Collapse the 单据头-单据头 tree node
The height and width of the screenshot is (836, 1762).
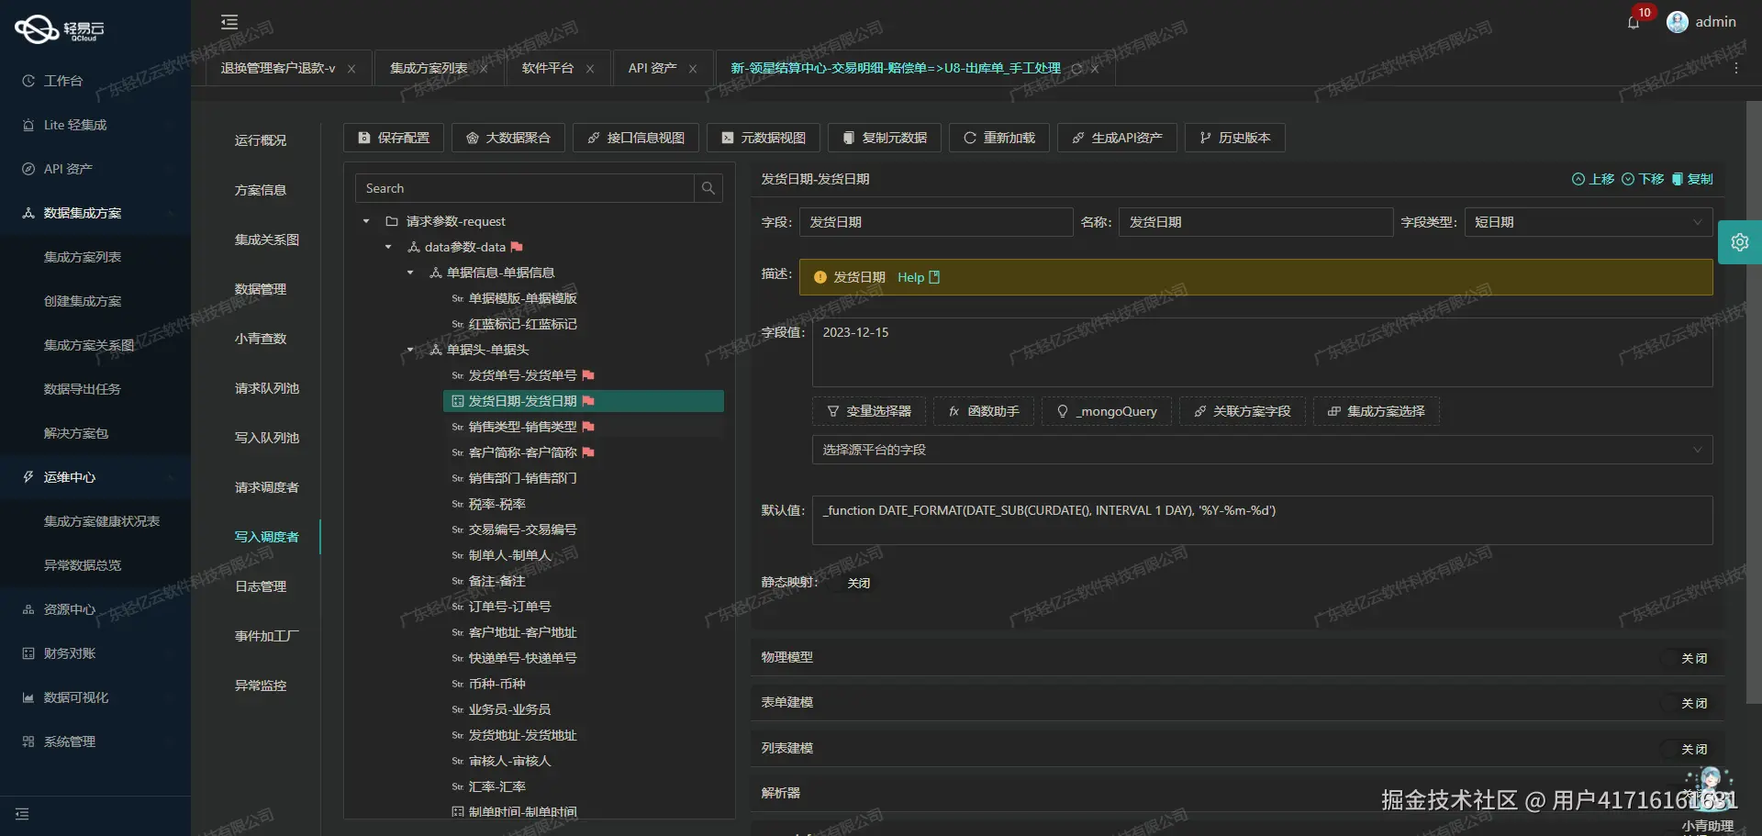[410, 350]
